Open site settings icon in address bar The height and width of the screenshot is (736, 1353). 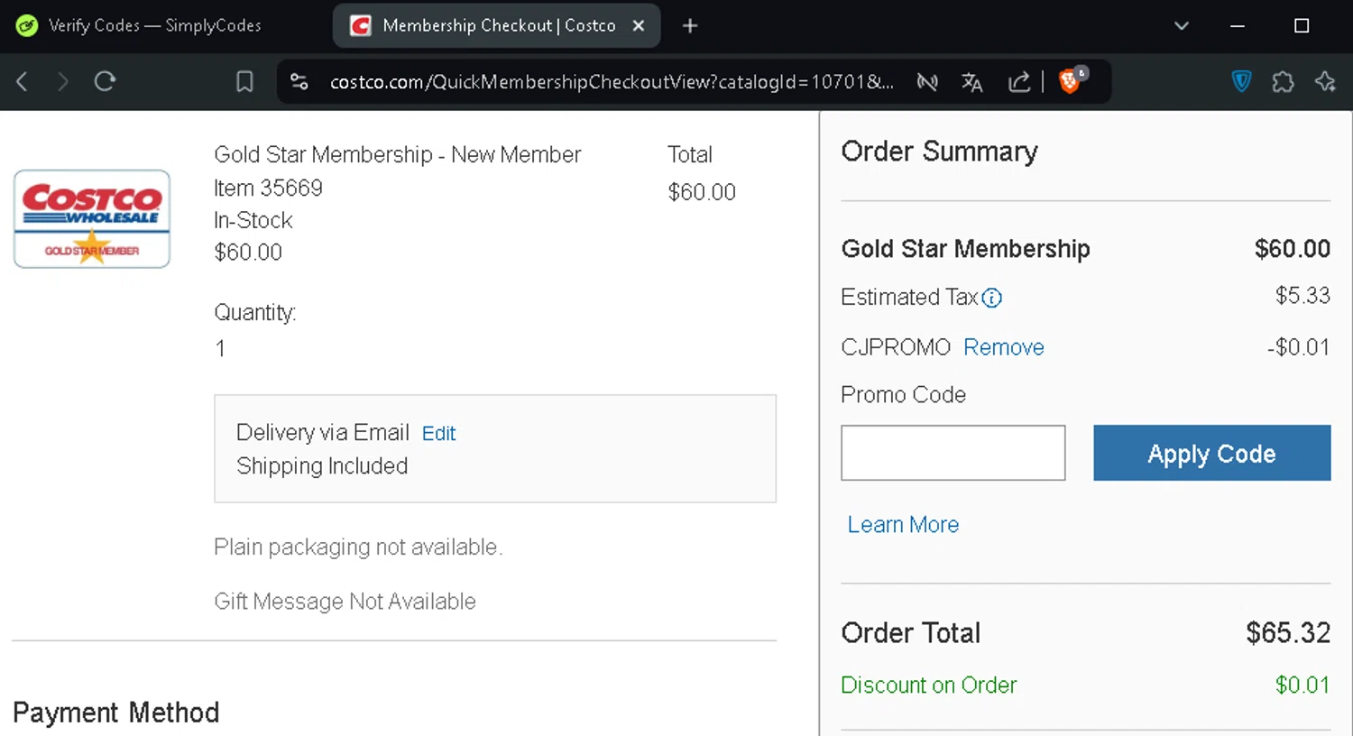coord(299,82)
